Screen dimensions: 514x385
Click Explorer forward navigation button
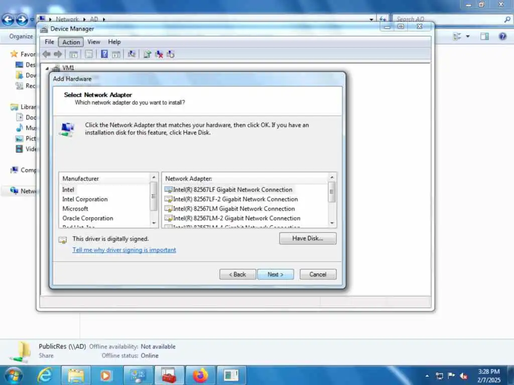(22, 20)
